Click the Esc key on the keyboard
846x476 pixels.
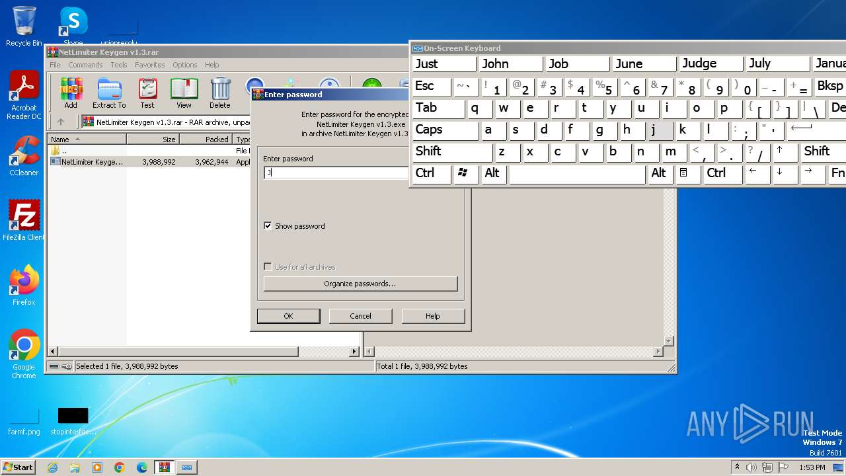coord(432,87)
